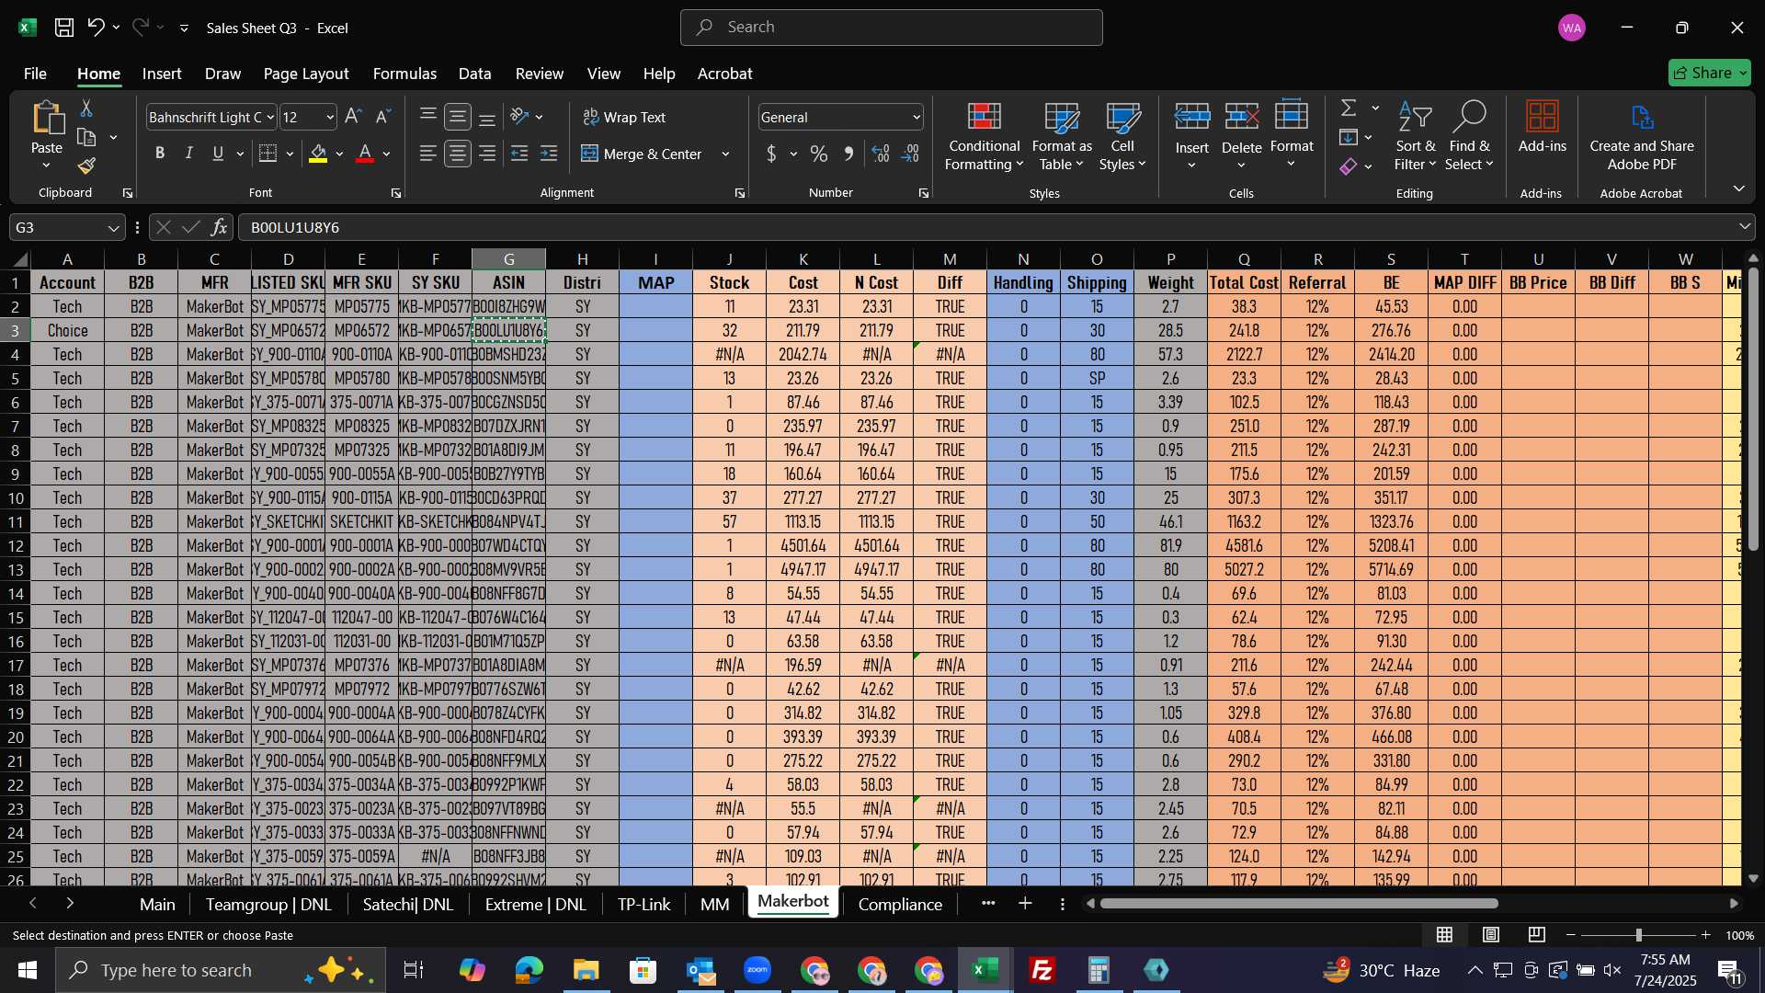Open the font name dropdown

(270, 117)
